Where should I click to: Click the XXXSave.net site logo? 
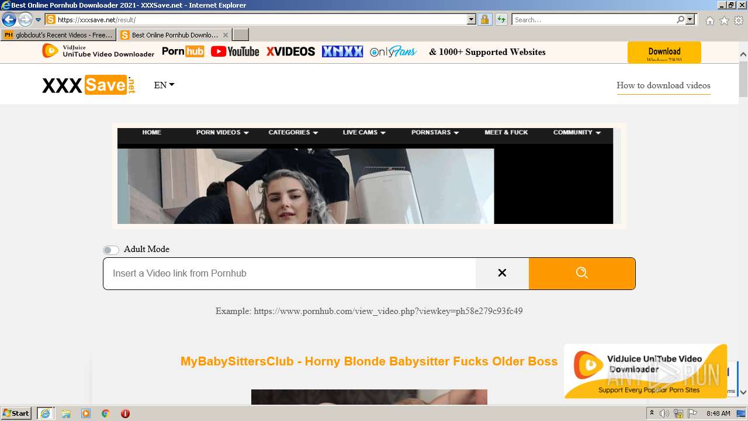[x=89, y=85]
